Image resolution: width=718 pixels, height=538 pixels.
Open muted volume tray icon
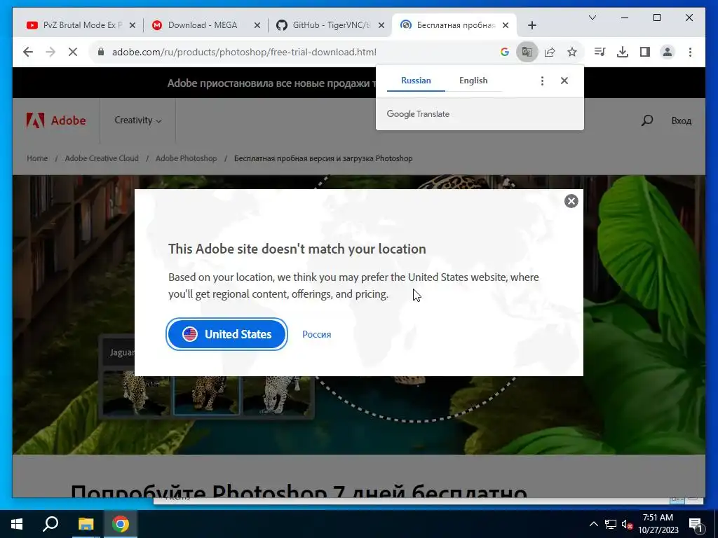pyautogui.click(x=627, y=524)
